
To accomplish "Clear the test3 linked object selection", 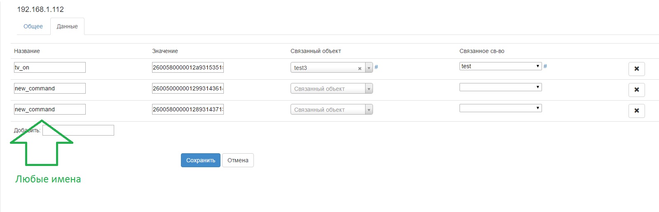I will (360, 68).
